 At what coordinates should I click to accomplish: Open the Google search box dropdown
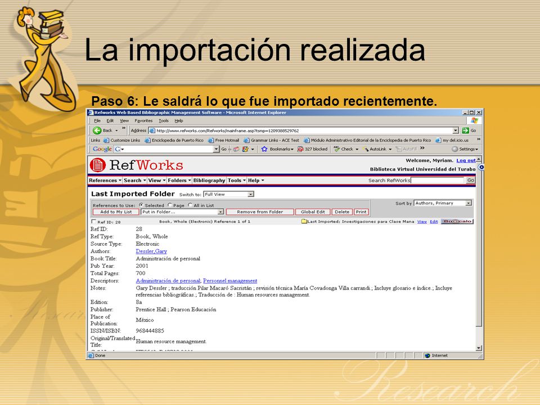pyautogui.click(x=216, y=149)
